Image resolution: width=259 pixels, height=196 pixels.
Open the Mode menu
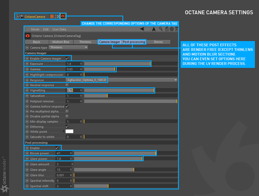[x=35, y=29]
